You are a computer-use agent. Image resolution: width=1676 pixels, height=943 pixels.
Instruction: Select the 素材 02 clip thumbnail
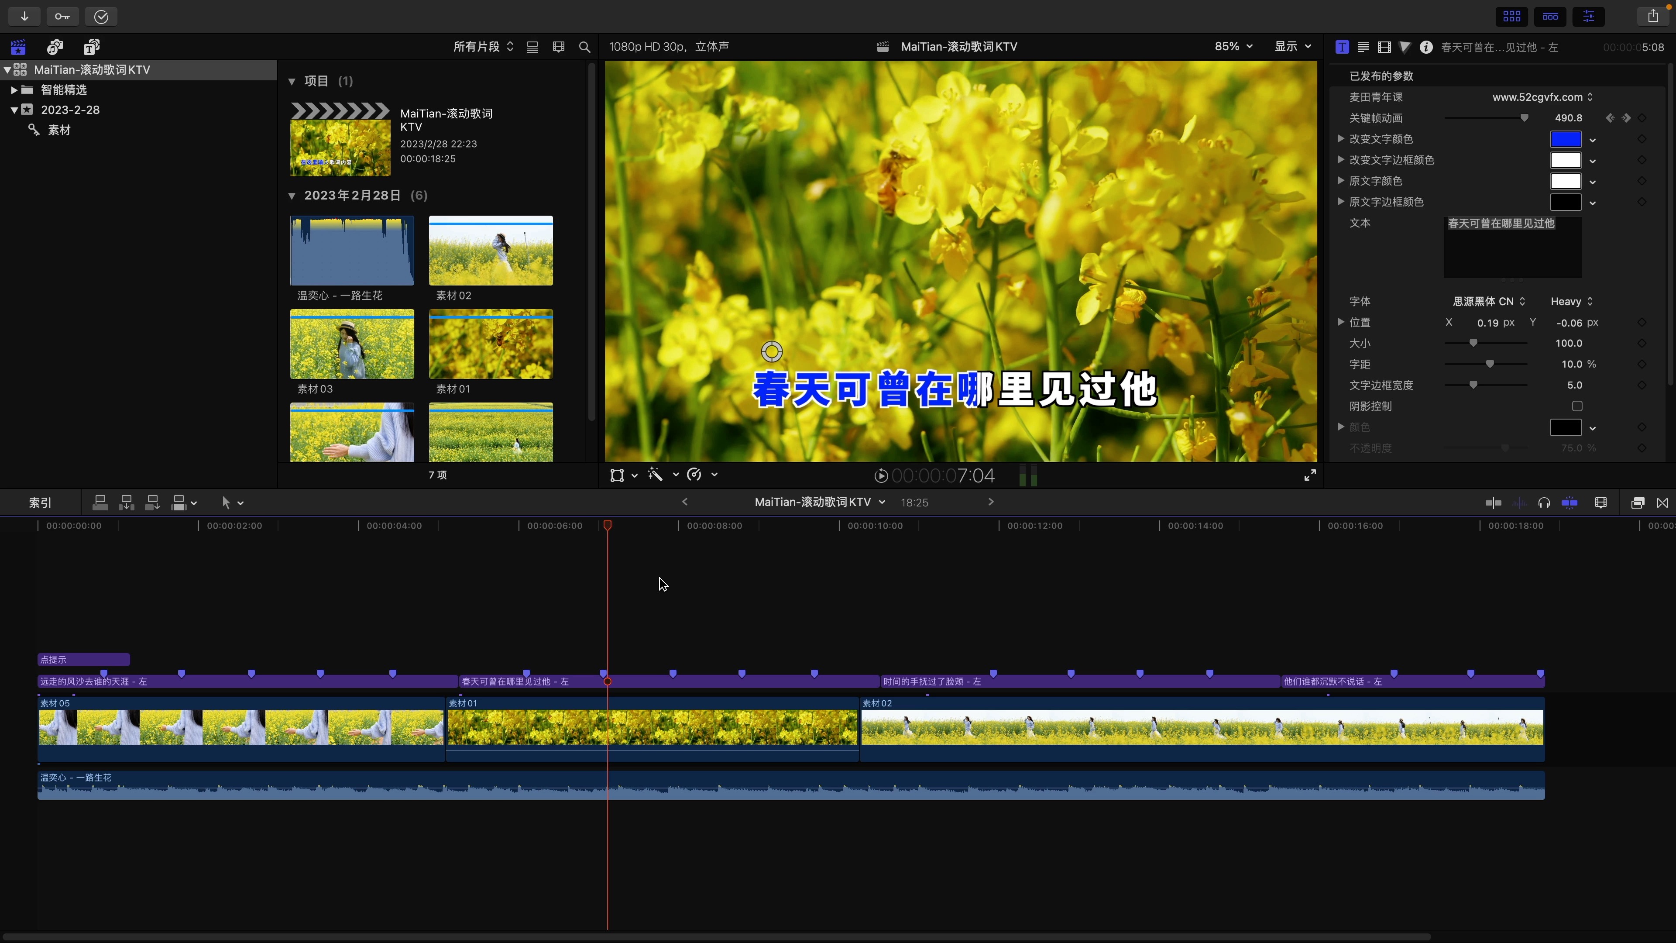point(491,251)
